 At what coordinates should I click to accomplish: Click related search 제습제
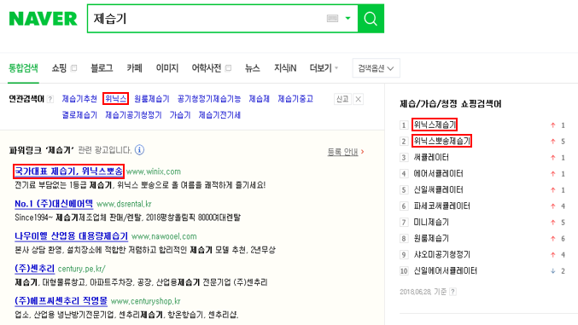click(260, 99)
